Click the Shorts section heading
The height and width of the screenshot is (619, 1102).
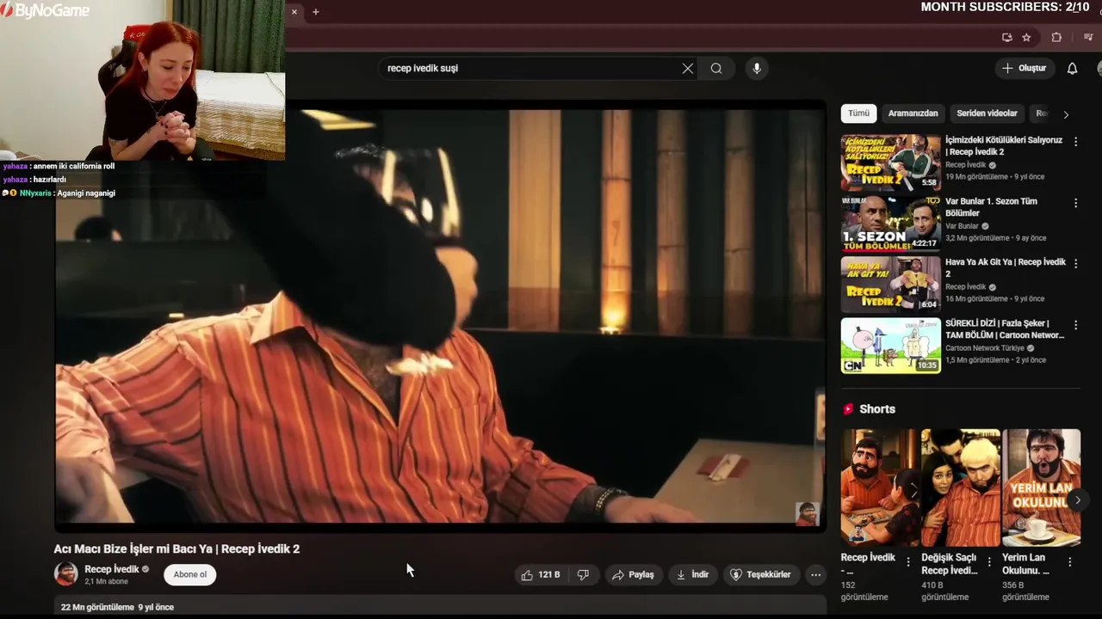coord(877,409)
